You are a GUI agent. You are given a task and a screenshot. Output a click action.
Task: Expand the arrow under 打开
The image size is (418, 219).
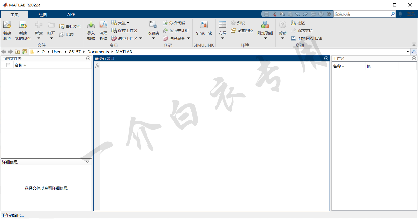(x=51, y=38)
